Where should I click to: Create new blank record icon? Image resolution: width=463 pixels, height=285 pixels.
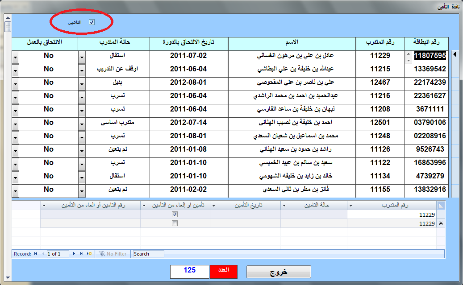(89, 254)
